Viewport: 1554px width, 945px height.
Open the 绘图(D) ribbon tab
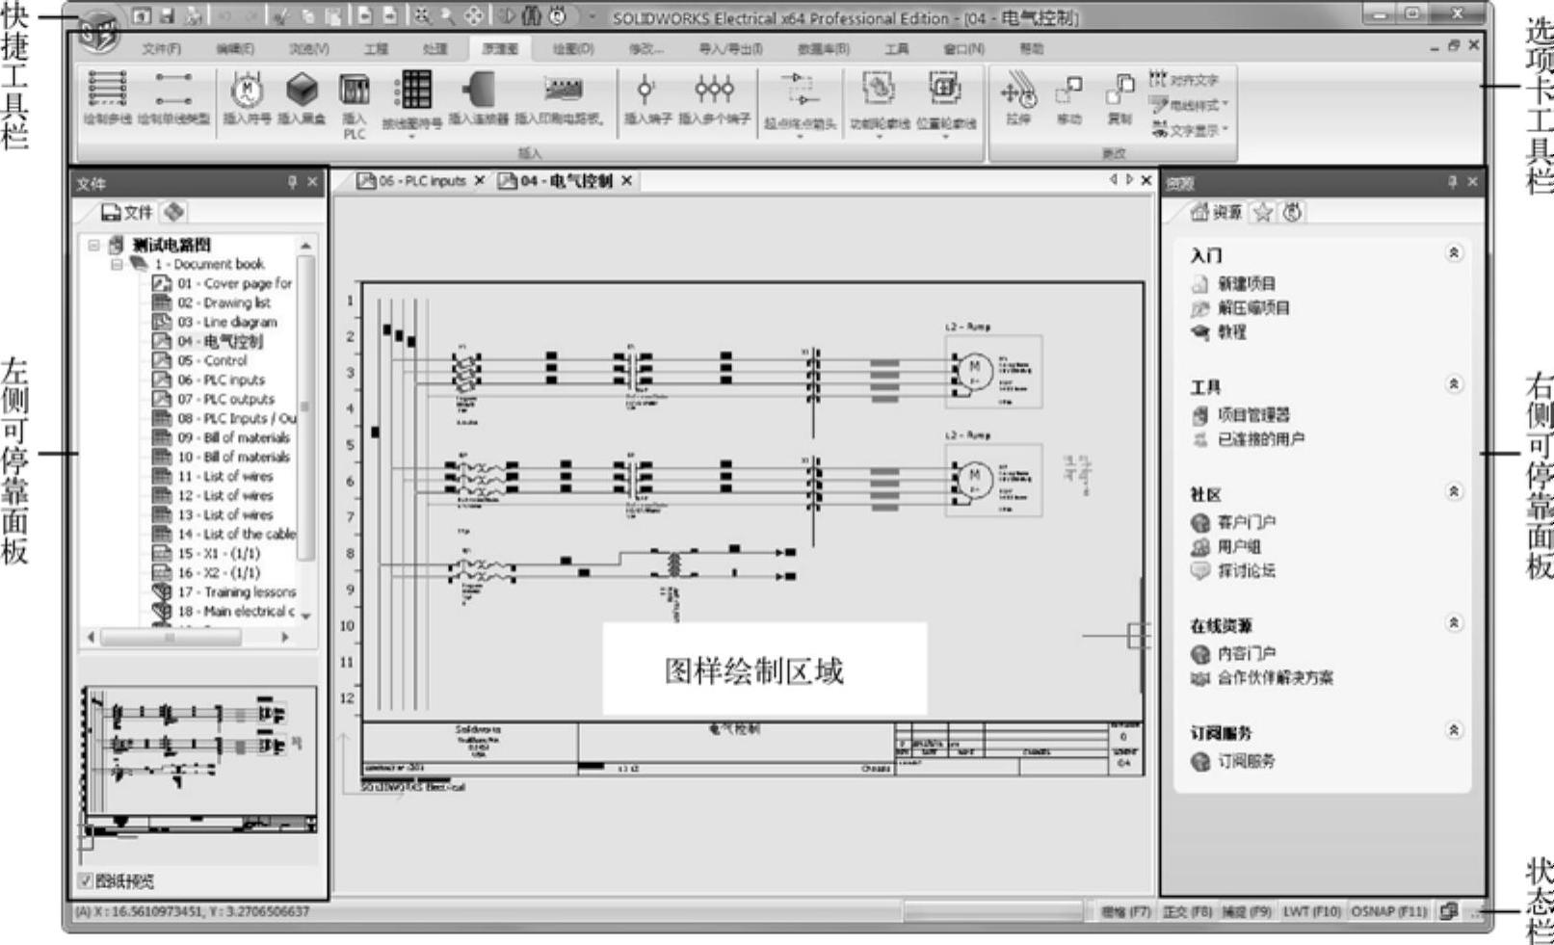coord(573,48)
